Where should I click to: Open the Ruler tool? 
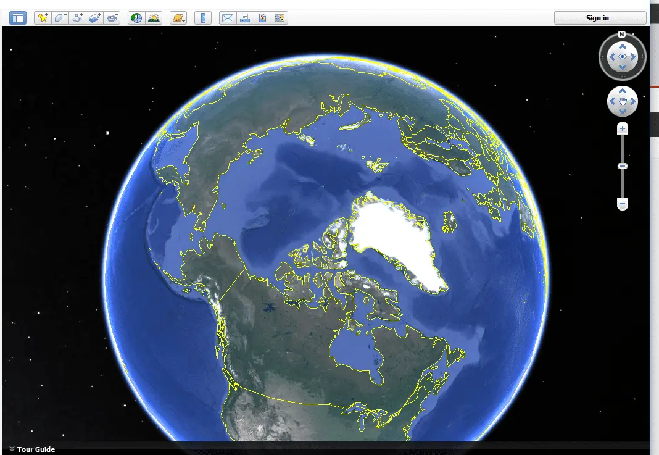[203, 18]
